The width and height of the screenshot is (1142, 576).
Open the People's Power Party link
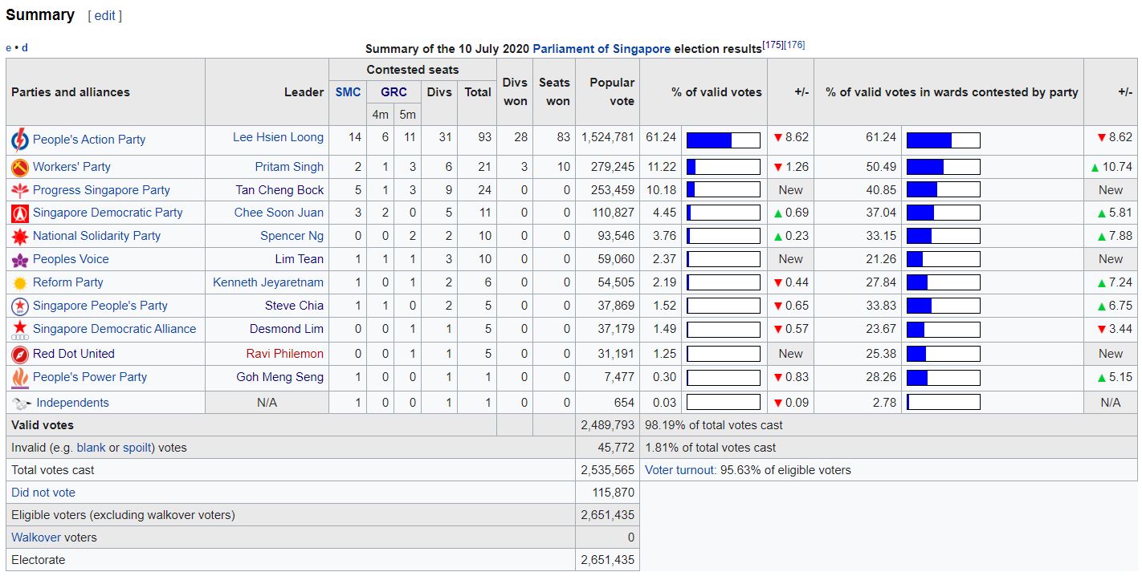pos(90,378)
